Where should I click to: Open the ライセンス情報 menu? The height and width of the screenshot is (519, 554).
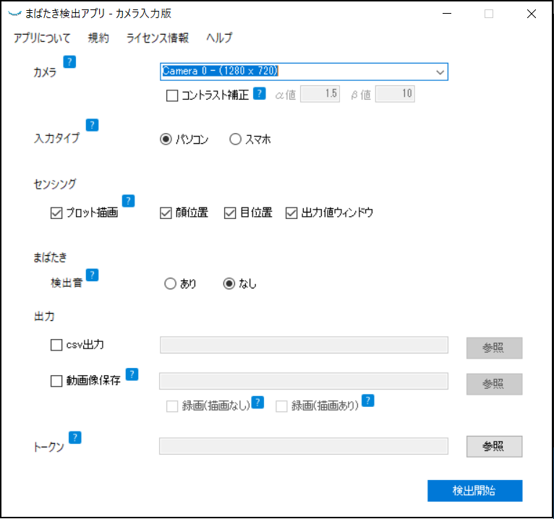click(x=158, y=38)
